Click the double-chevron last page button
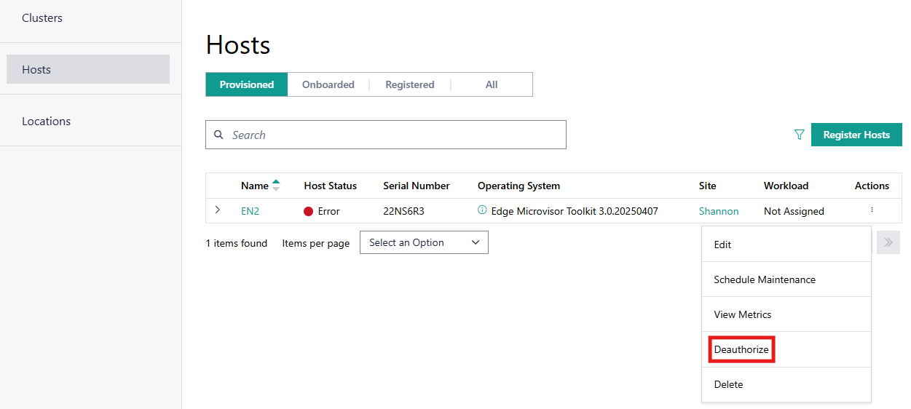The height and width of the screenshot is (409, 911). 888,242
